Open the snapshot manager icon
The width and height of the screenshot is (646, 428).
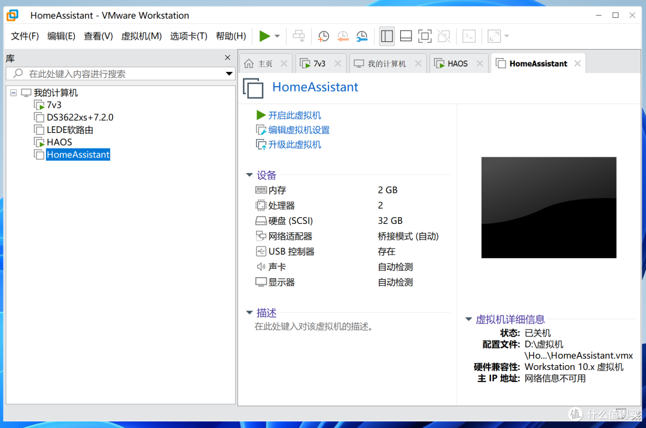tap(362, 37)
